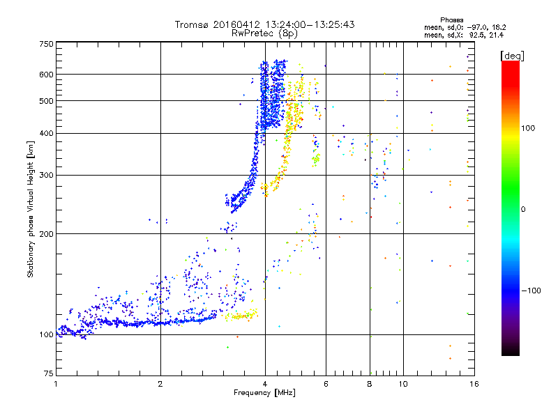558x418 pixels.
Task: Click the y-axis tick label "600"
Action: click(x=46, y=75)
